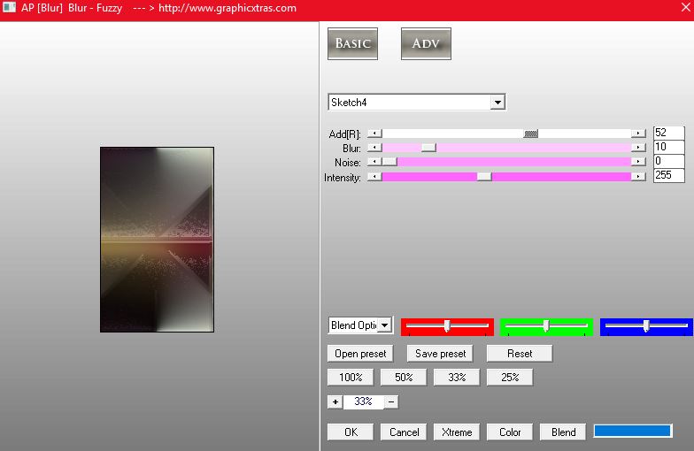Click the red channel slider
This screenshot has width=694, height=451.
pyautogui.click(x=447, y=326)
